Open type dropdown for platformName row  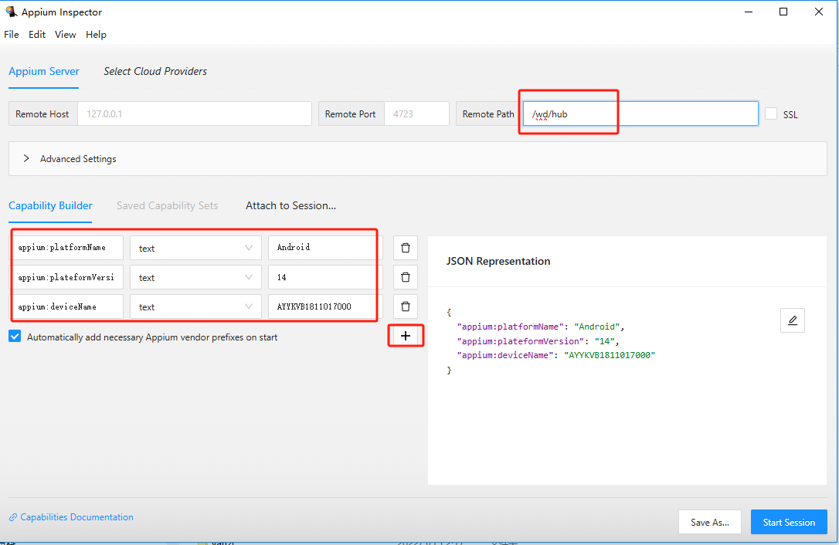click(x=195, y=248)
